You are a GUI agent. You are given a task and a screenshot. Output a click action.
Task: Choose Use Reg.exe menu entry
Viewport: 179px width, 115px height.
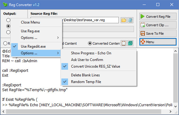pyautogui.click(x=36, y=31)
